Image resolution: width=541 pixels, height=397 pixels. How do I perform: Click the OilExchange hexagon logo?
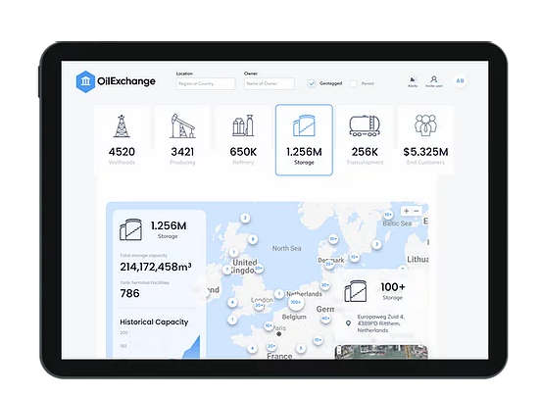tap(85, 81)
